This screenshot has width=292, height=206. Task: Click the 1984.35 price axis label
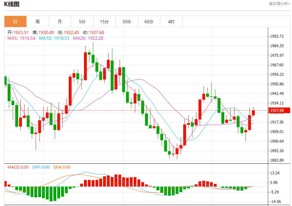point(277,46)
